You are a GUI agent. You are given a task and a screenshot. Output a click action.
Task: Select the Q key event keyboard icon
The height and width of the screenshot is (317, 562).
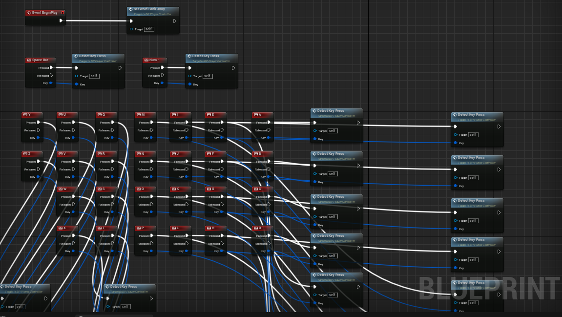click(x=99, y=115)
